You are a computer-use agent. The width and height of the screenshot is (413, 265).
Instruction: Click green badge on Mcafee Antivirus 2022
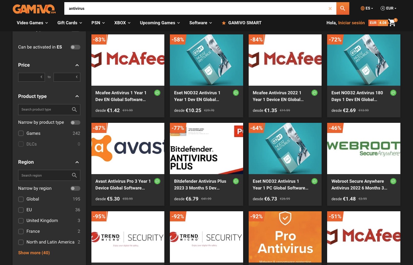[x=315, y=93]
